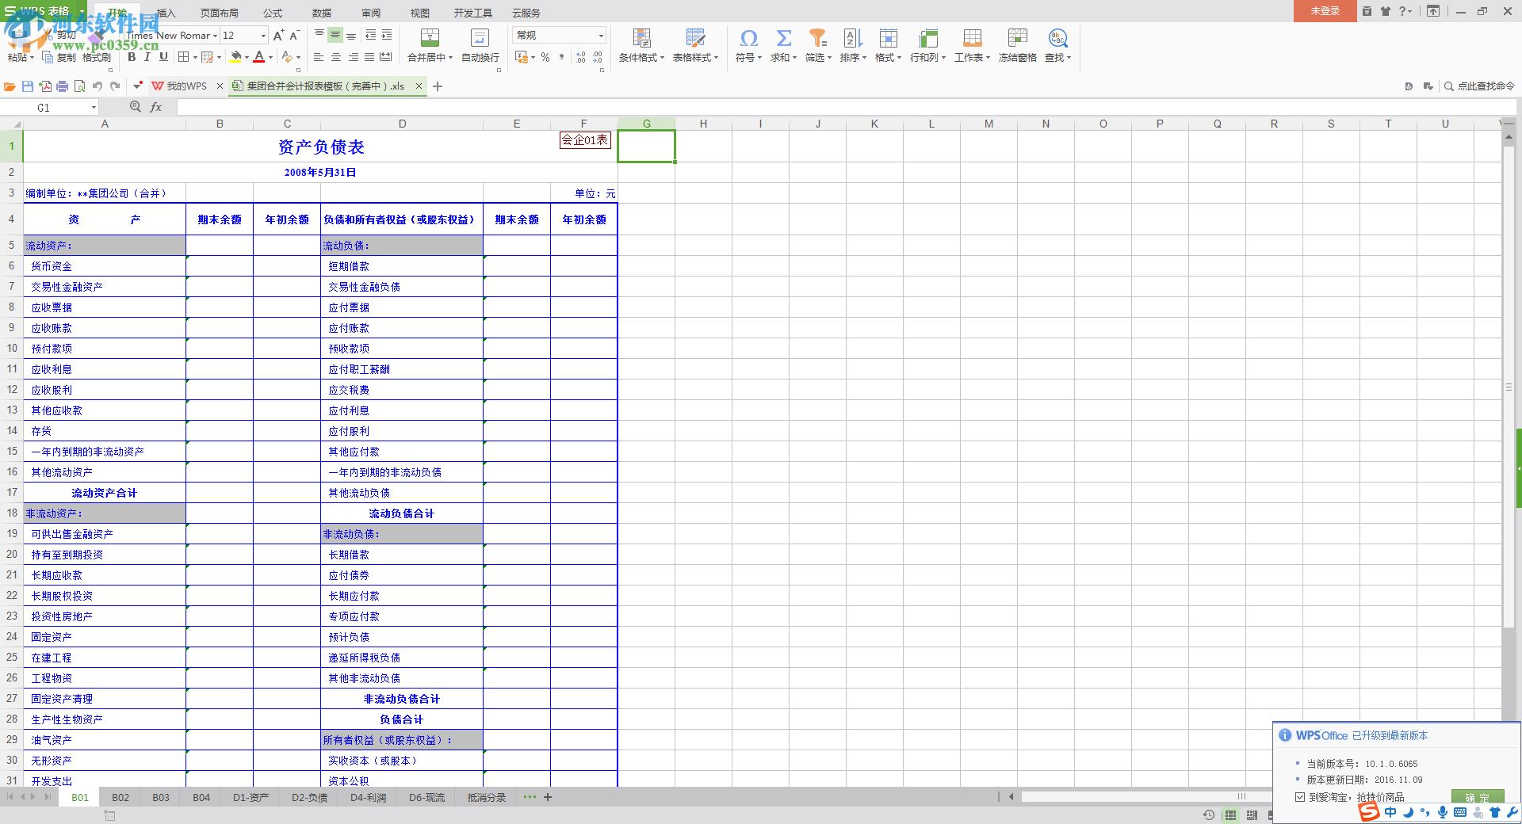The height and width of the screenshot is (824, 1522).
Task: Open the 公式 ribbon tab
Action: pos(273,13)
